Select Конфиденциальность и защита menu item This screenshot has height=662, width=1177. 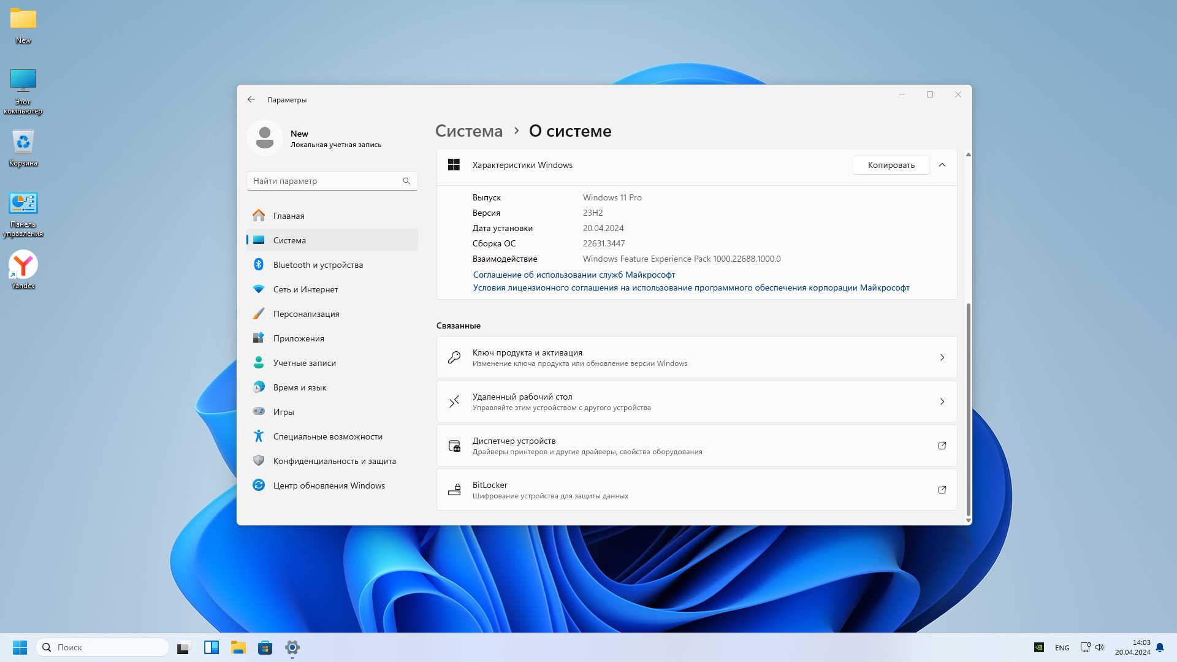[x=334, y=461]
